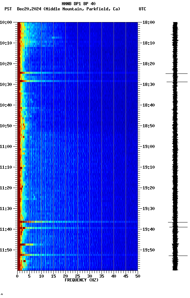Image resolution: width=190 pixels, height=298 pixels.
Task: Click the 35 Hz frequency axis label
Action: [102, 277]
